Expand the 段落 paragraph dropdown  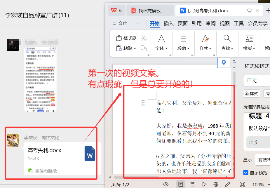coord(184,48)
